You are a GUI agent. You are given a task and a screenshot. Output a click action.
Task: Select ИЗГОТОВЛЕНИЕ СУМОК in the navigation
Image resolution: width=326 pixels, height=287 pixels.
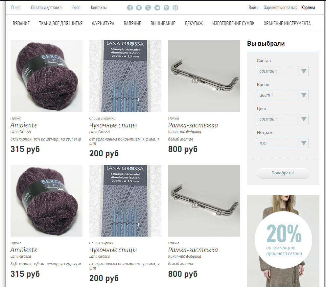point(233,24)
